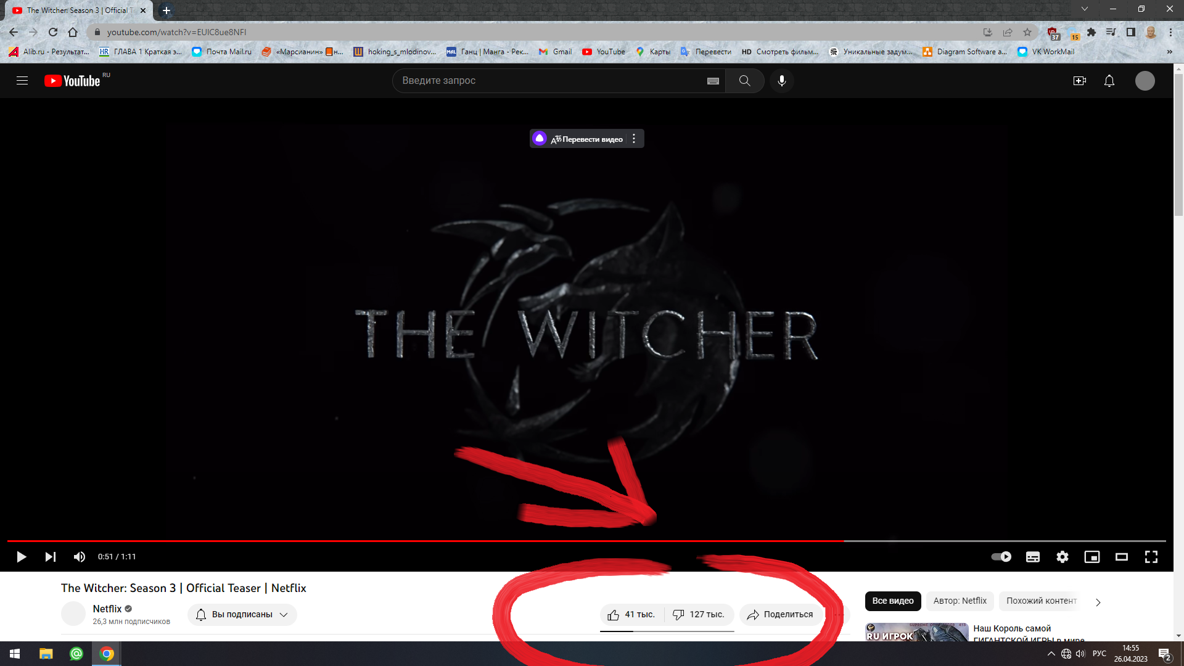Select the Автор: Netflix chip
1184x666 pixels.
pyautogui.click(x=960, y=601)
